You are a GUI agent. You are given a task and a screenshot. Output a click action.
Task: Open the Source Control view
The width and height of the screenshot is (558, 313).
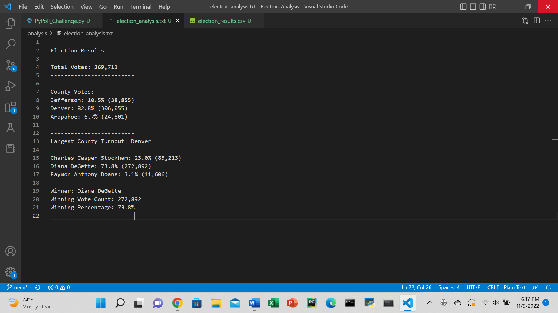click(x=10, y=65)
